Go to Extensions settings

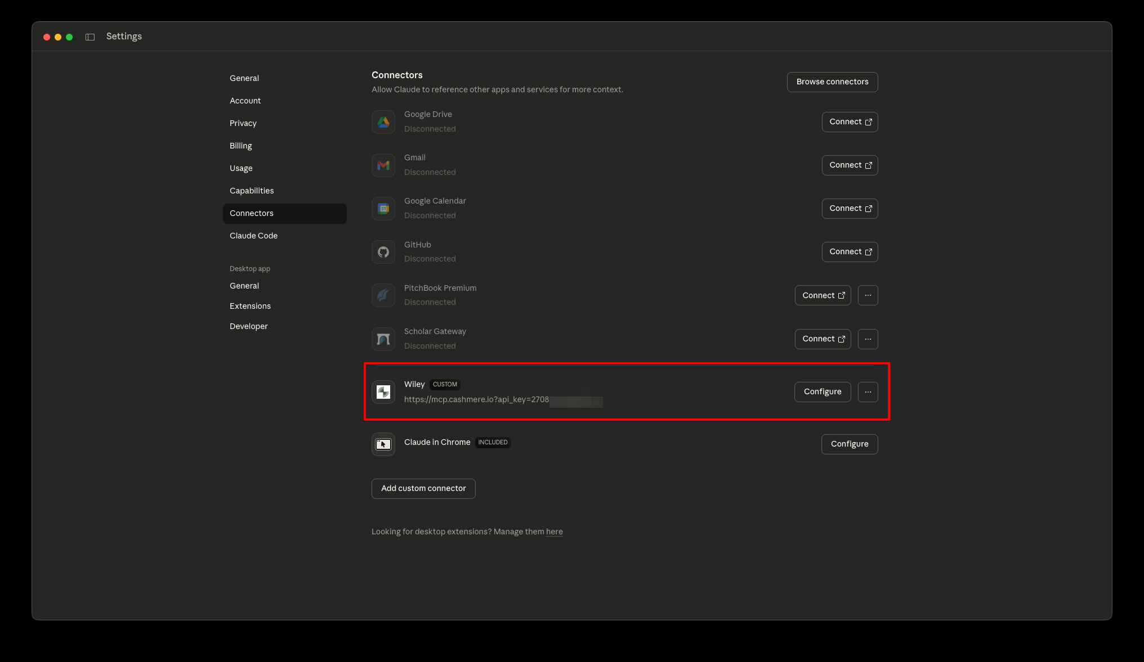coord(285,307)
